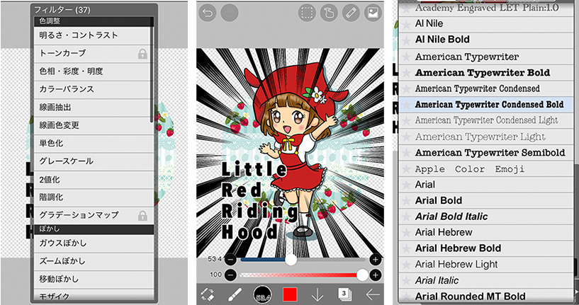Open the ruler tool icon
The width and height of the screenshot is (579, 305).
click(x=352, y=13)
